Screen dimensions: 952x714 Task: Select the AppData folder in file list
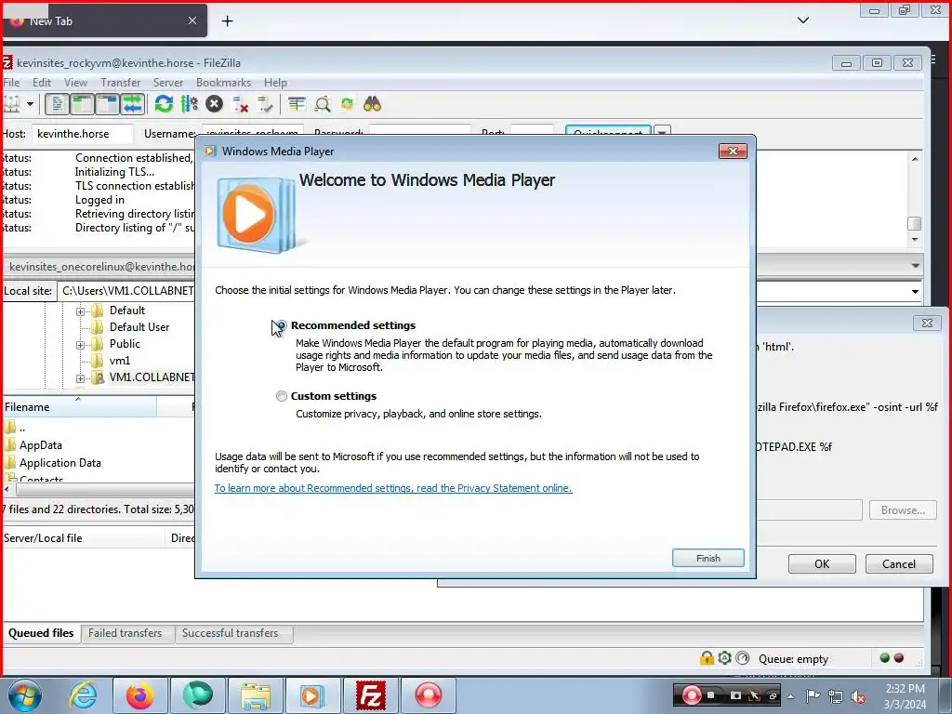[x=40, y=445]
